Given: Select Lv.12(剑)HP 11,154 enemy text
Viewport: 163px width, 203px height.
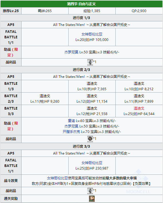Looking at the screenshot, I should (92, 101).
